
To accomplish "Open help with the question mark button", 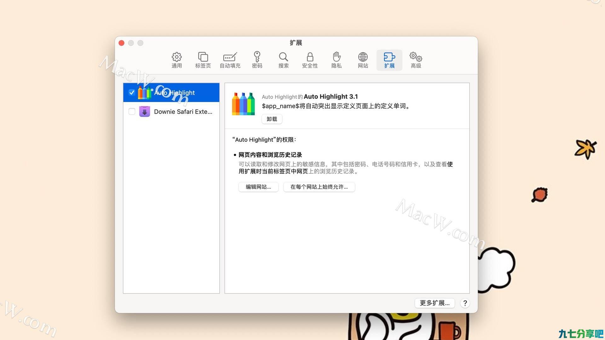I will pyautogui.click(x=465, y=303).
